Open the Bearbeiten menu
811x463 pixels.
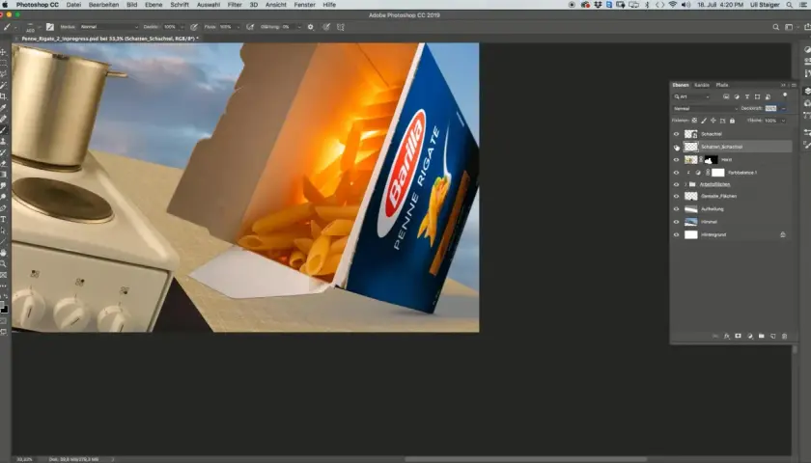pos(103,5)
